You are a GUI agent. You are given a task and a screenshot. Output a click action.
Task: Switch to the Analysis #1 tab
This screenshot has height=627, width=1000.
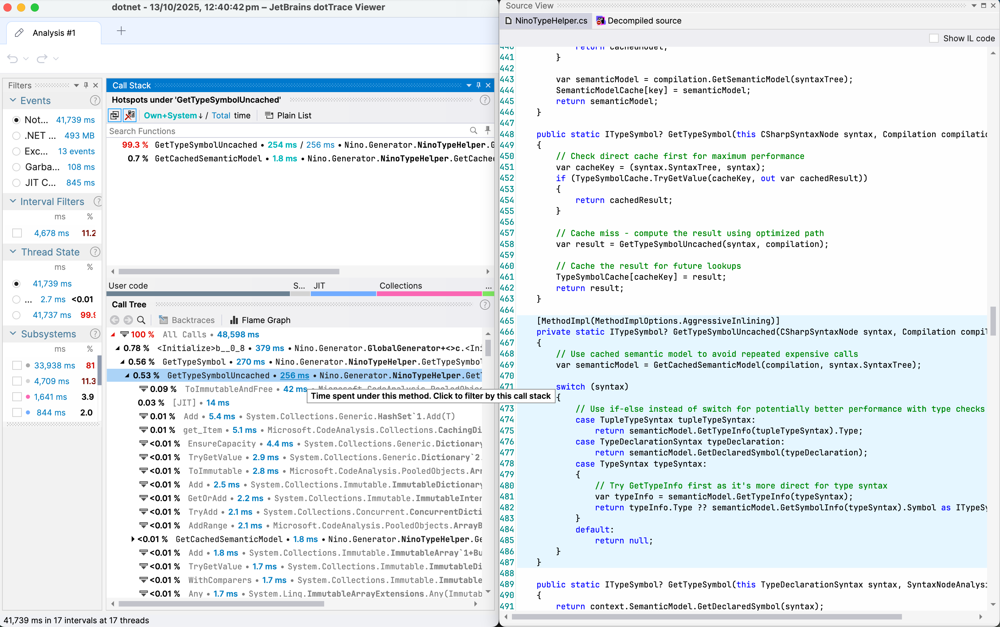pyautogui.click(x=54, y=33)
